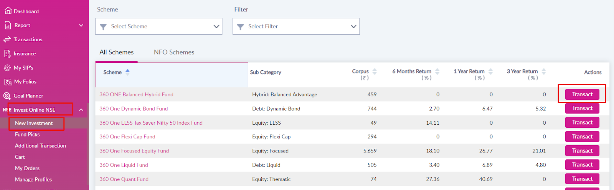Click the funnel icon in Select Filter
The height and width of the screenshot is (190, 614).
pos(240,27)
